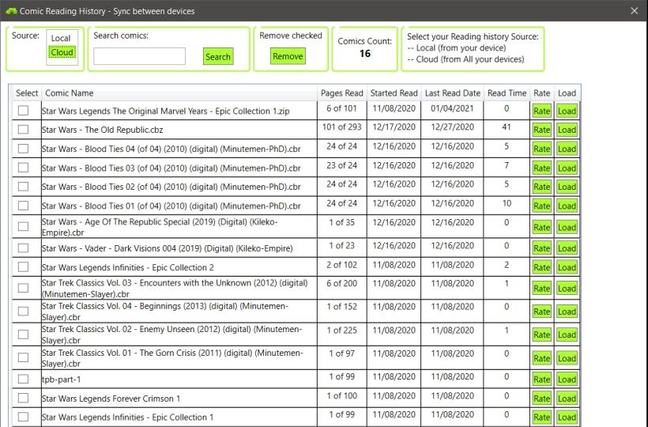Rate Star Trek Classics Vol. 04
The height and width of the screenshot is (427, 648).
[541, 312]
